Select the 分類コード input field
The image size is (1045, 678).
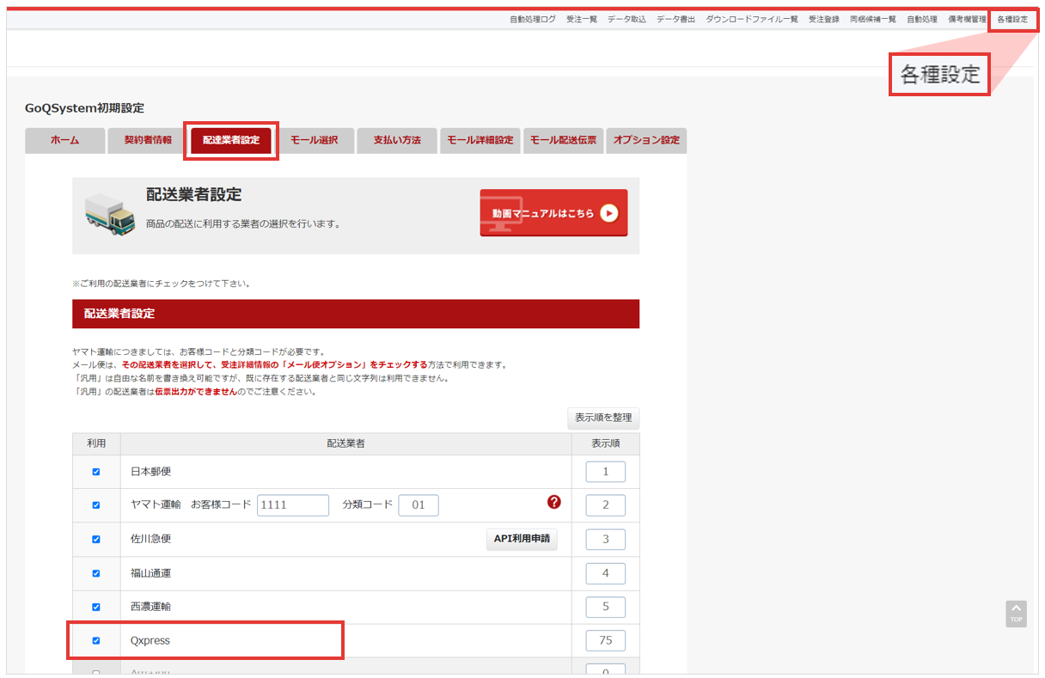pos(419,504)
